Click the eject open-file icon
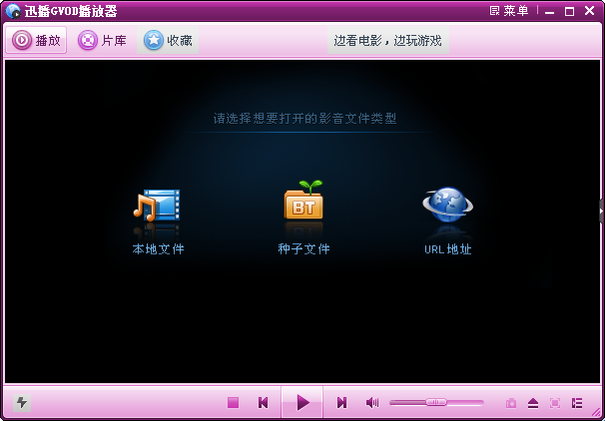The width and height of the screenshot is (605, 421). pos(533,403)
